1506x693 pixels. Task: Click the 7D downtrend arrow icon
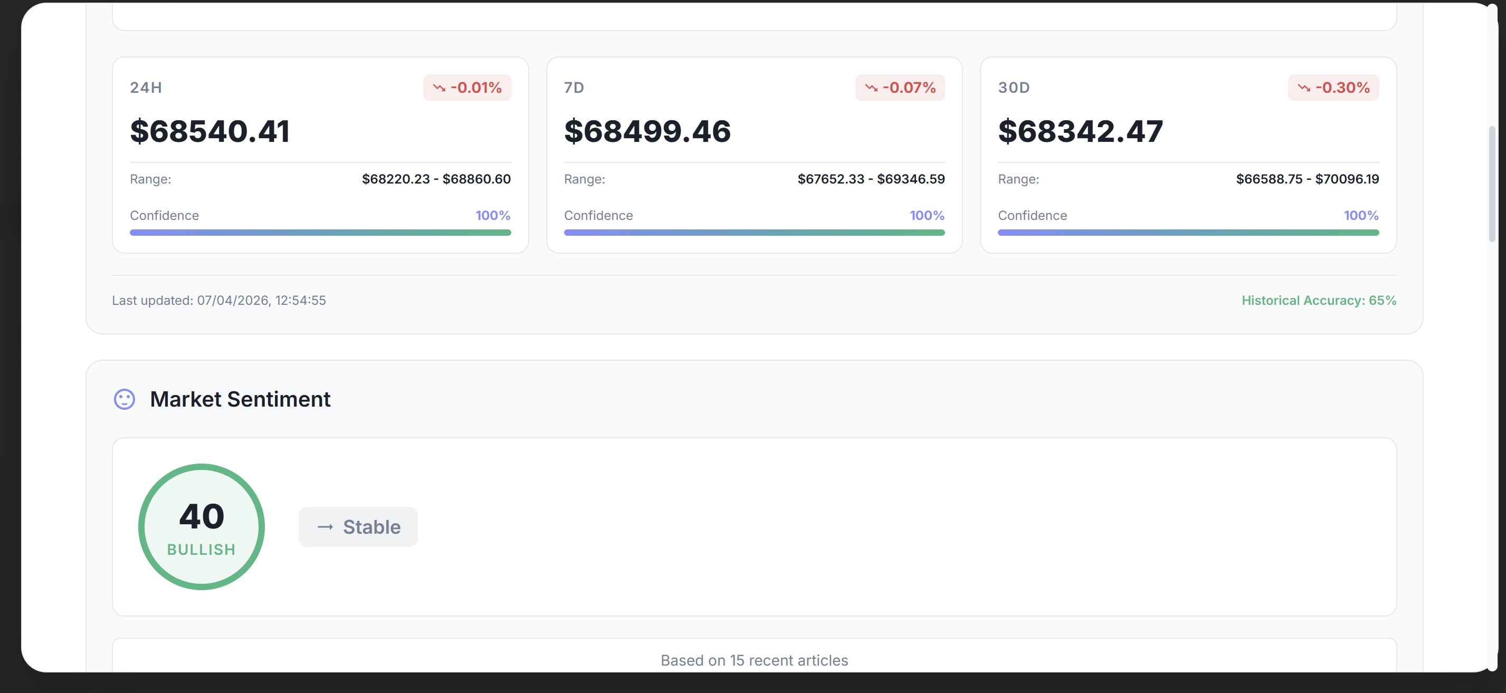click(x=871, y=88)
